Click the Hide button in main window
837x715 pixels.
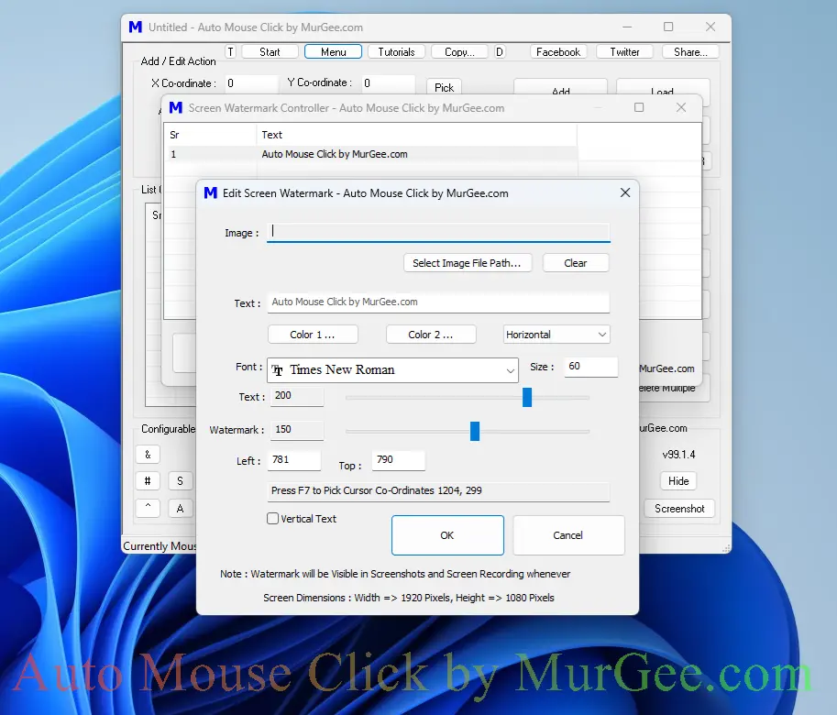(x=678, y=480)
